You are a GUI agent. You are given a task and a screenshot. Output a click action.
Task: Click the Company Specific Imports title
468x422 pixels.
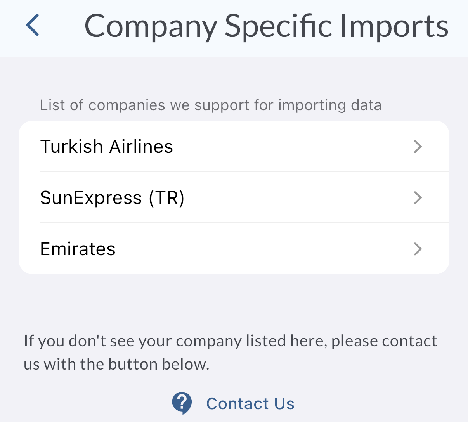click(x=266, y=26)
